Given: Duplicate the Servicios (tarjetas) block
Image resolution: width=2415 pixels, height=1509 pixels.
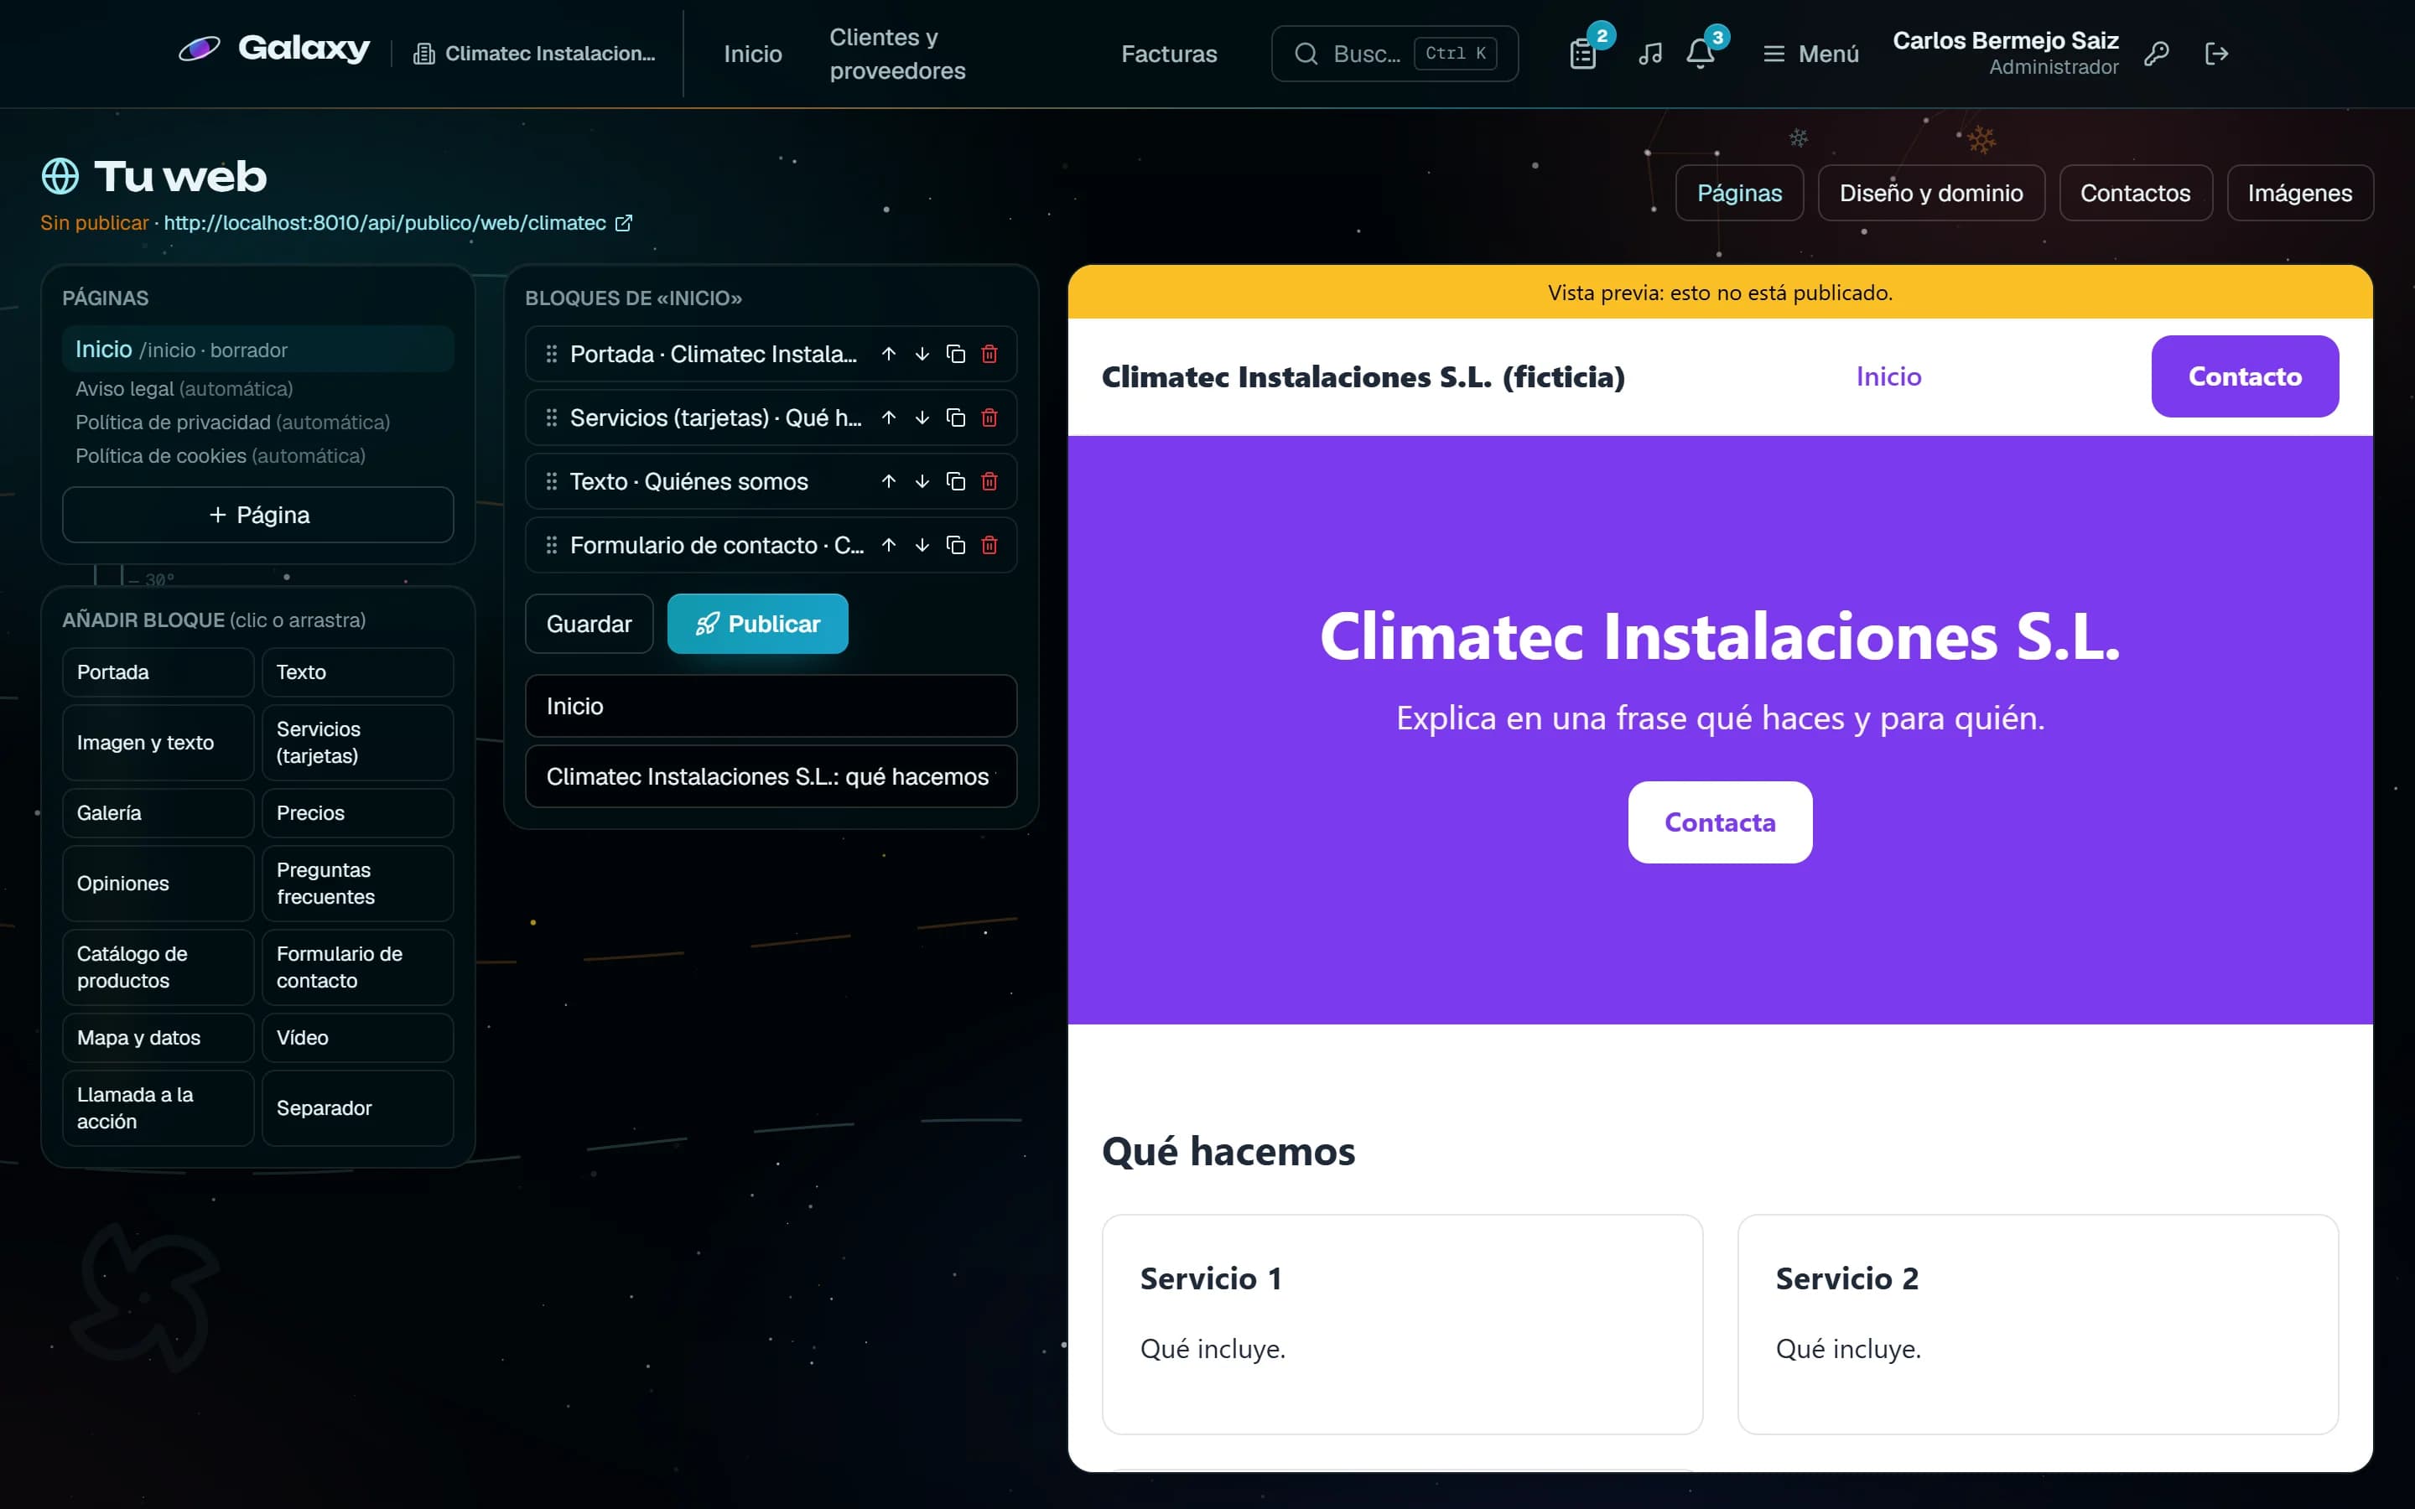Looking at the screenshot, I should coord(956,418).
